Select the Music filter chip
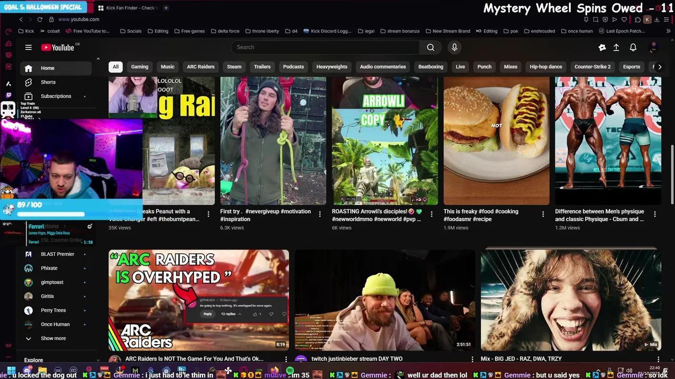Image resolution: width=675 pixels, height=379 pixels. [168, 67]
